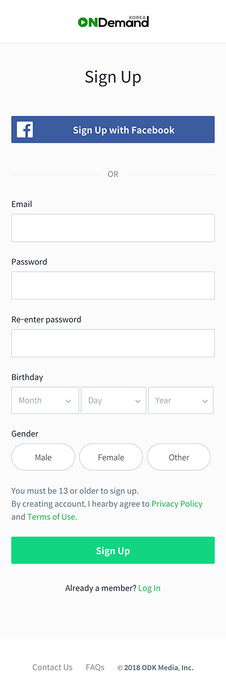
Task: Choose Other as gender
Action: click(x=179, y=457)
